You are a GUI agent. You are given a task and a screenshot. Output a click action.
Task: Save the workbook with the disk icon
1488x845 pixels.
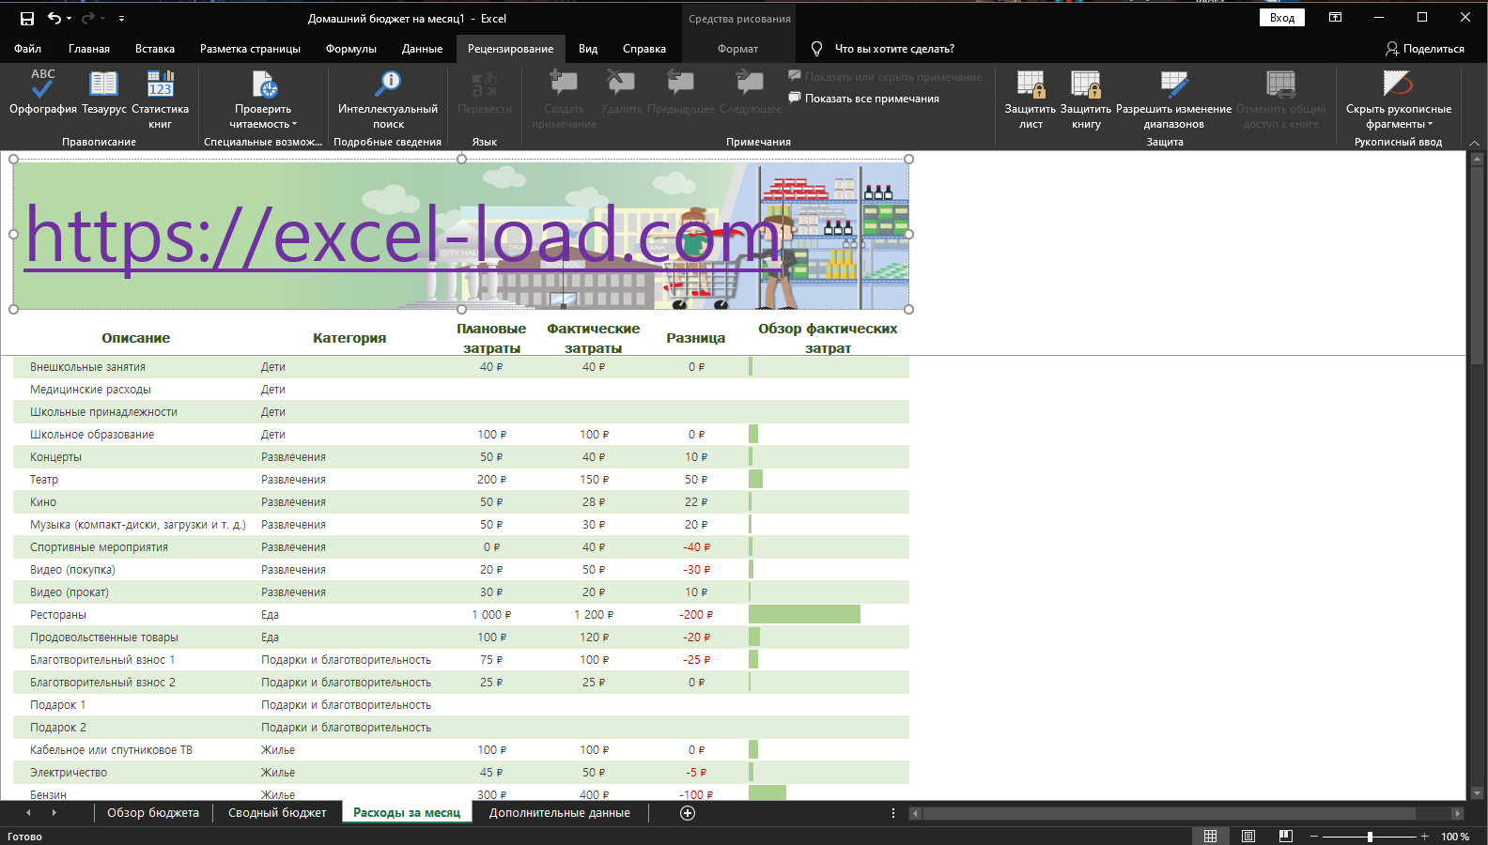[x=27, y=18]
